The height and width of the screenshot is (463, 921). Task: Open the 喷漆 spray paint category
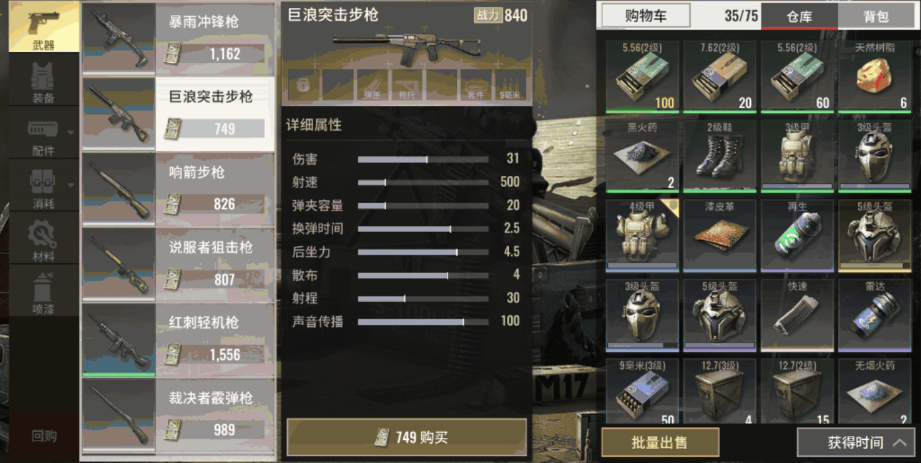pyautogui.click(x=44, y=294)
